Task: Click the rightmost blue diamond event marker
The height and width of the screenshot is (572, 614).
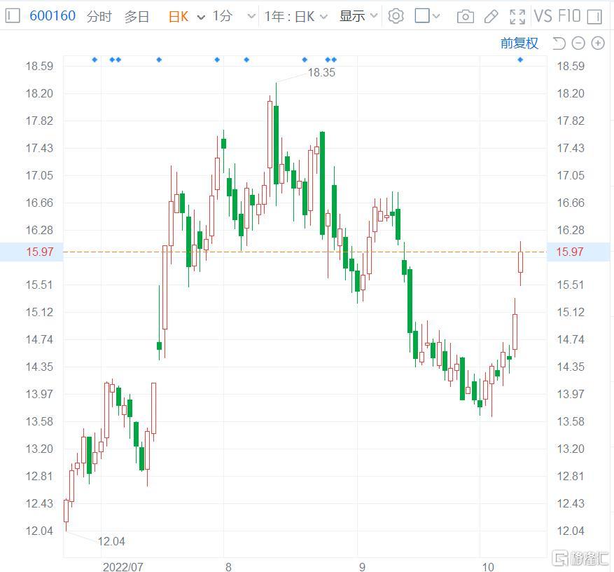Action: click(520, 60)
